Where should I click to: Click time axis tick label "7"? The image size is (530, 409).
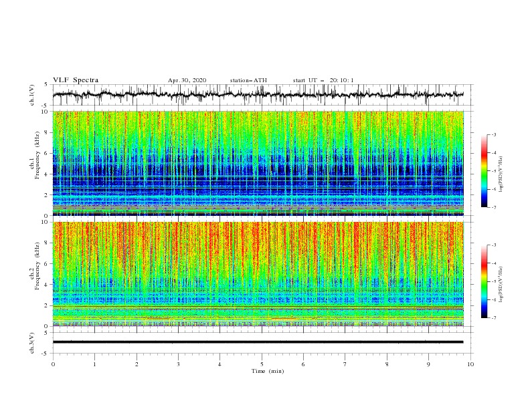click(345, 364)
